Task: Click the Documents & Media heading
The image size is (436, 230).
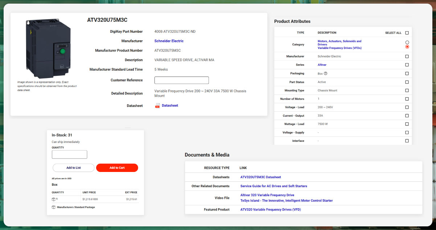Action: [207, 155]
